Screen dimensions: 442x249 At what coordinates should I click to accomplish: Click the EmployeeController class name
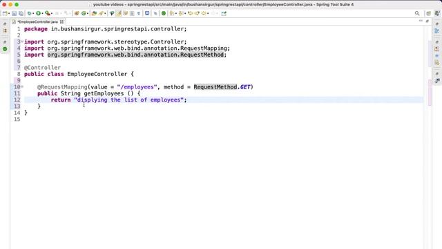97,74
